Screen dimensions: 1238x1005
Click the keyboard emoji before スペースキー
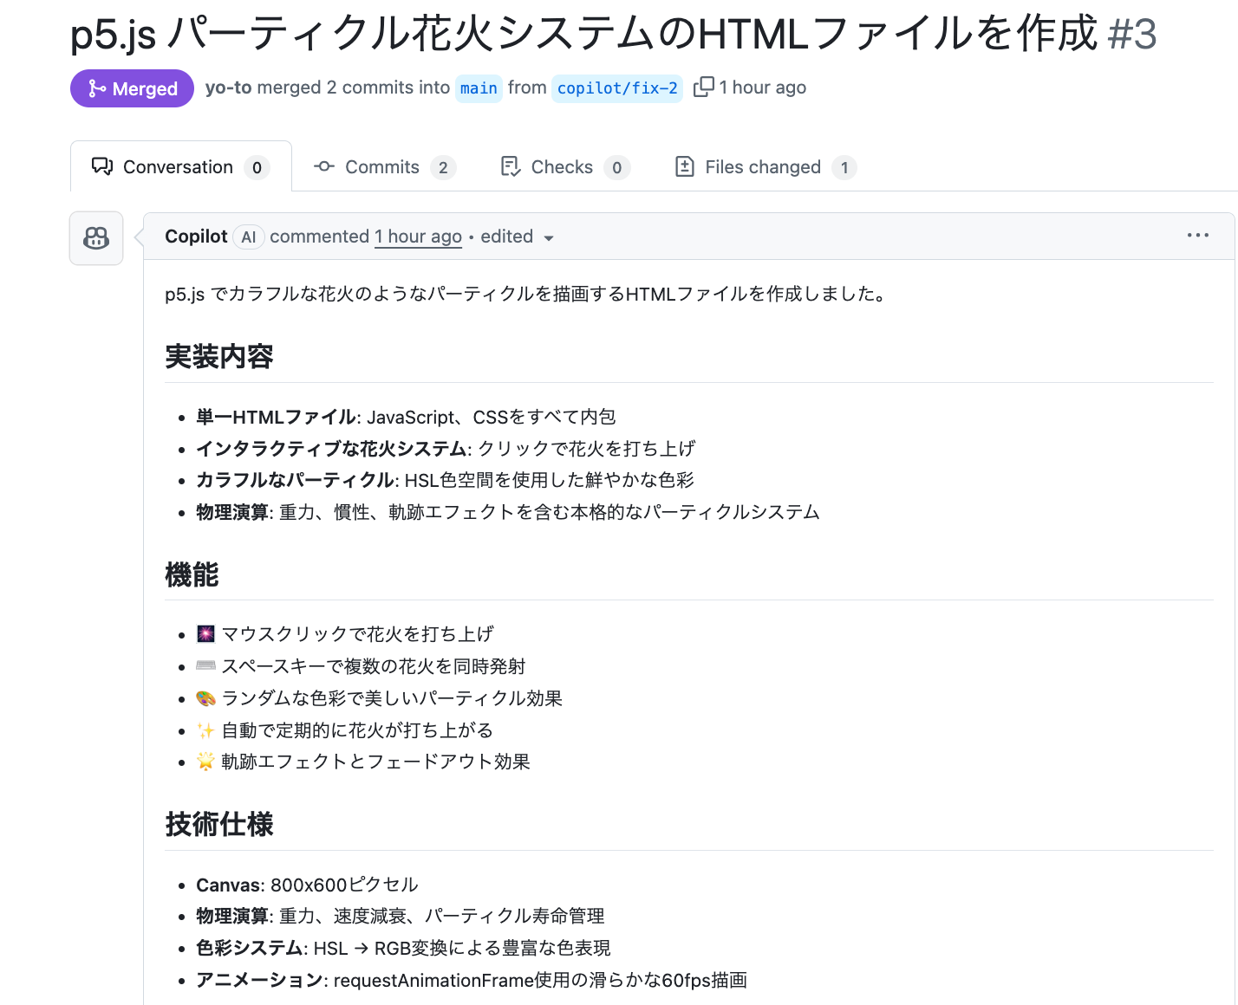coord(205,665)
